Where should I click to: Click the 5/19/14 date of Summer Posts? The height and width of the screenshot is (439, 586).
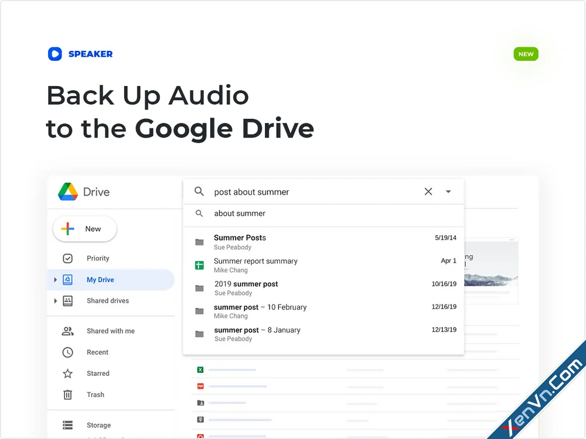(x=445, y=238)
